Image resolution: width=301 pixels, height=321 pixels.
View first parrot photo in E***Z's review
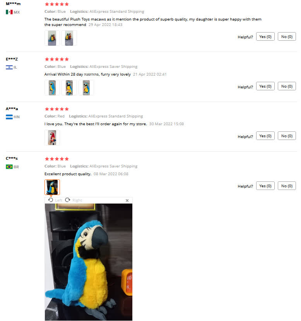(52, 88)
